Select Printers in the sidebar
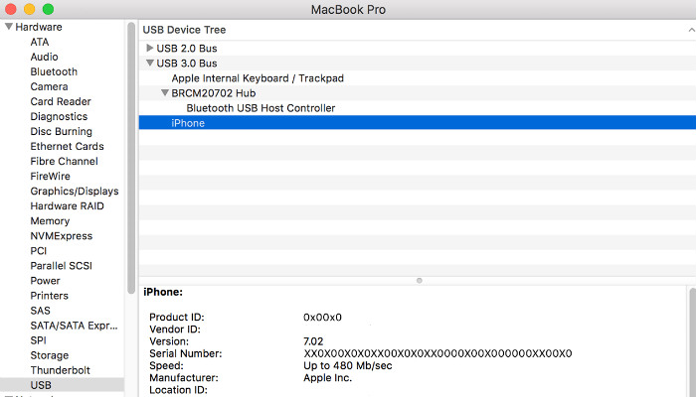This screenshot has width=696, height=397. click(x=50, y=296)
